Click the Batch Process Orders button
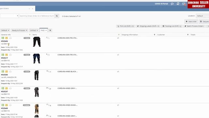This screenshot has width=209, height=118. point(194,26)
